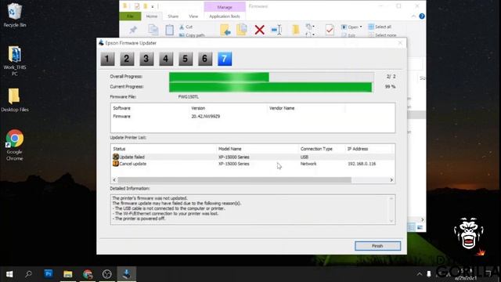Click File Explorer icon on the taskbar
Screen dimensions: 501x282
(68, 274)
